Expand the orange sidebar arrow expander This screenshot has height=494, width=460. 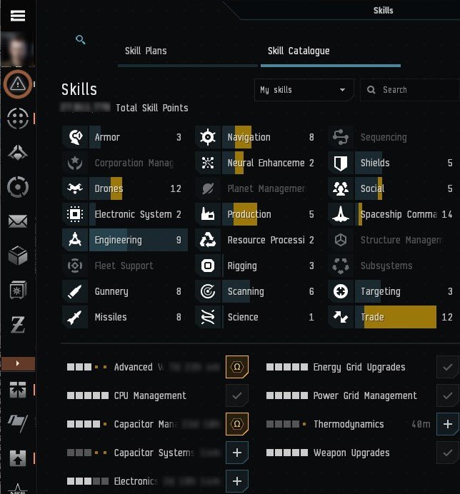click(x=18, y=363)
